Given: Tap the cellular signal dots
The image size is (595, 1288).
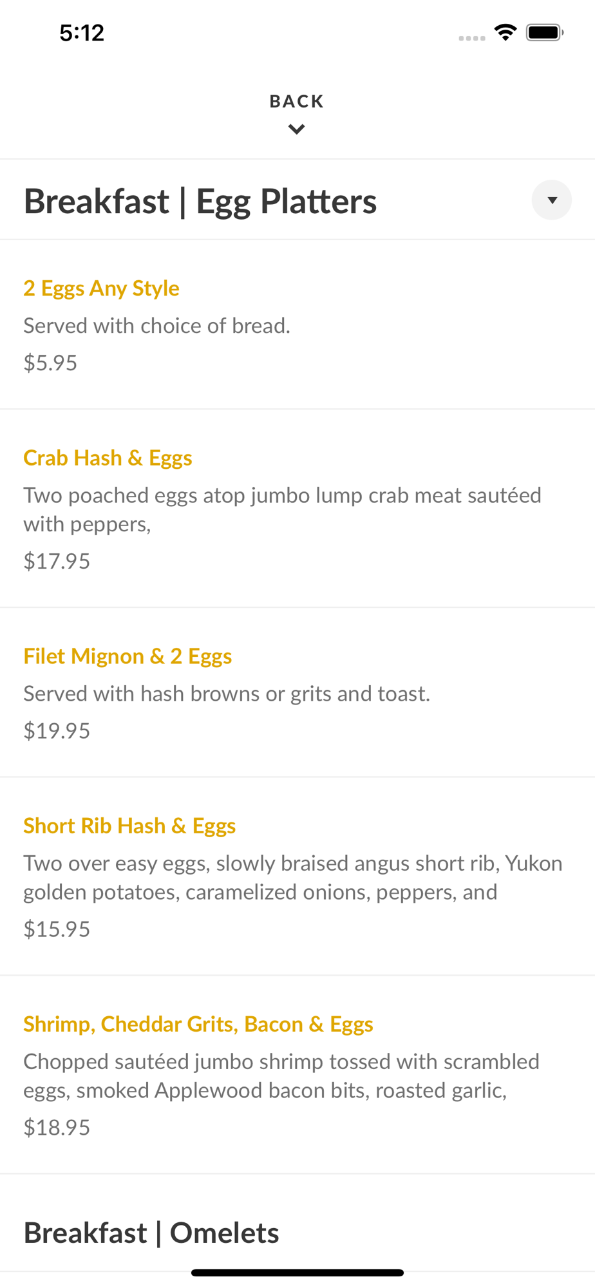Looking at the screenshot, I should [x=472, y=39].
